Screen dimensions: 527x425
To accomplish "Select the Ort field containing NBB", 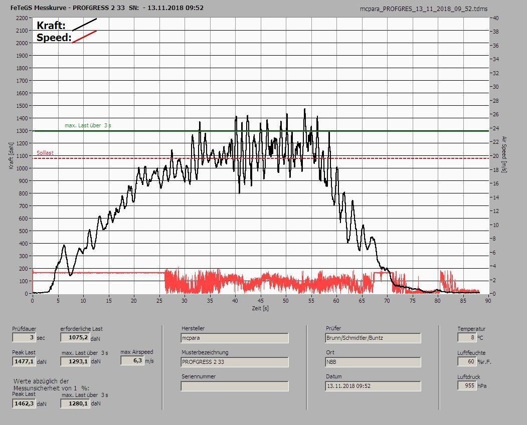I will pyautogui.click(x=373, y=362).
